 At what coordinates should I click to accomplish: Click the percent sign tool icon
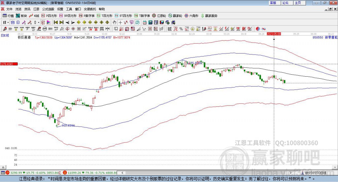(181, 29)
